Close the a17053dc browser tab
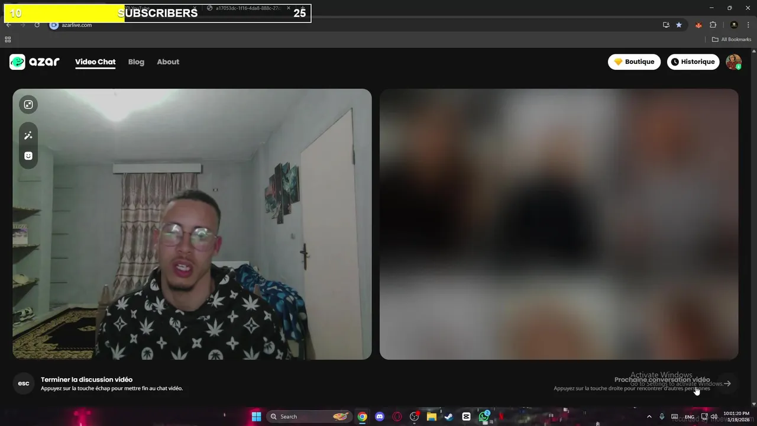Screen dimensions: 757x426 pos(289,8)
